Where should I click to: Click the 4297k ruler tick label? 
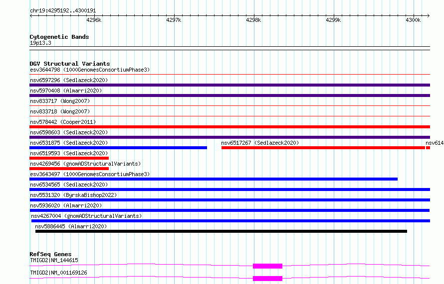point(174,20)
